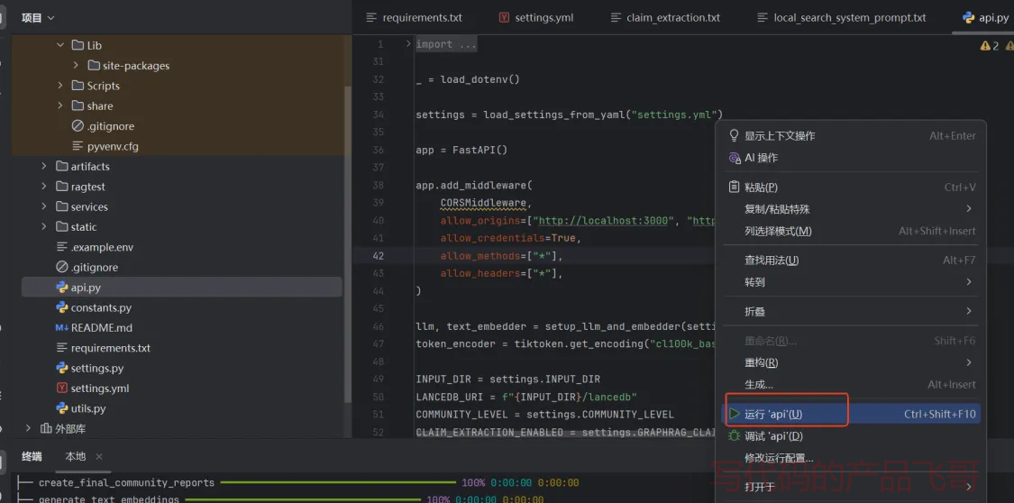This screenshot has width=1014, height=503.
Task: Select Column Selection Mode menu entry
Action: [851, 231]
